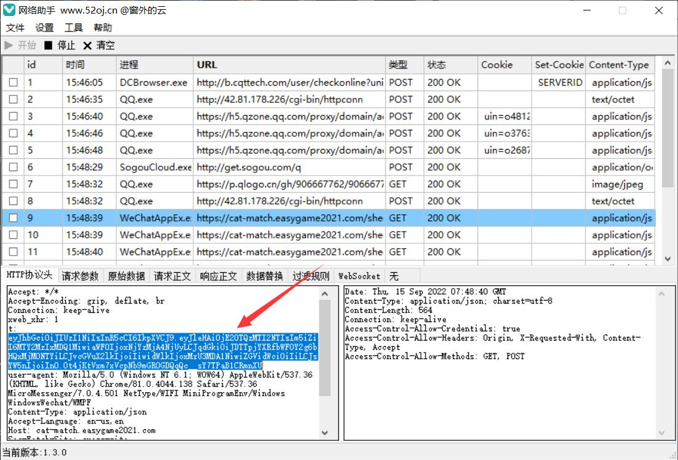The image size is (678, 460).
Task: Select the WebSocket tab
Action: tap(359, 276)
